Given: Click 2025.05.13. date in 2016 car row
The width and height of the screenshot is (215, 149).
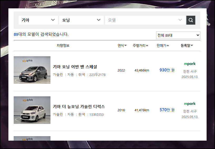Looking at the screenshot, I should (190, 117).
